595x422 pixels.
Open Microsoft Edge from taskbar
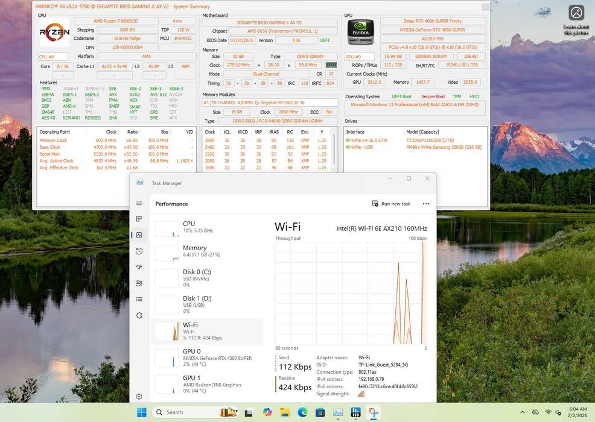(x=302, y=412)
